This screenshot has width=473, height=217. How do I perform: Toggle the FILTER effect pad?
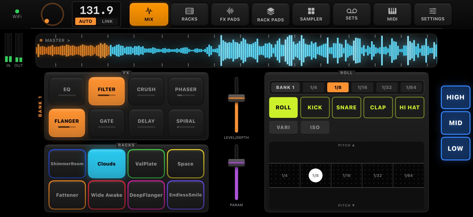point(106,91)
